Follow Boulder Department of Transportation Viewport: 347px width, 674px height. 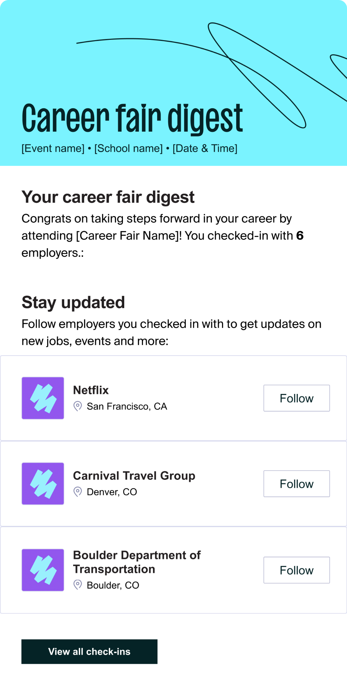(x=297, y=570)
